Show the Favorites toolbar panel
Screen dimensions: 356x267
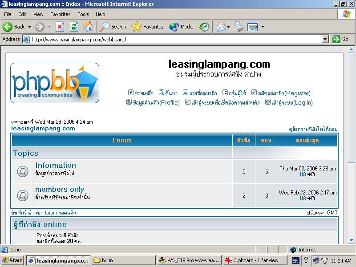[x=148, y=27]
